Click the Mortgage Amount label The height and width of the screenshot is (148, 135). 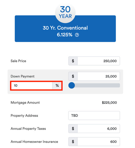pos(25,103)
